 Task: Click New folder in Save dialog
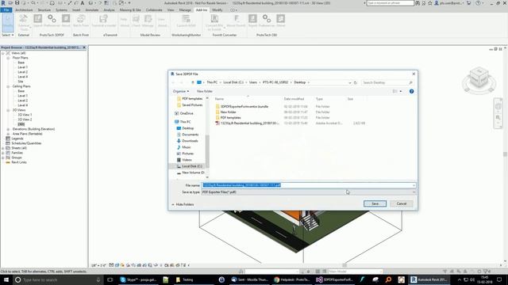[205, 92]
